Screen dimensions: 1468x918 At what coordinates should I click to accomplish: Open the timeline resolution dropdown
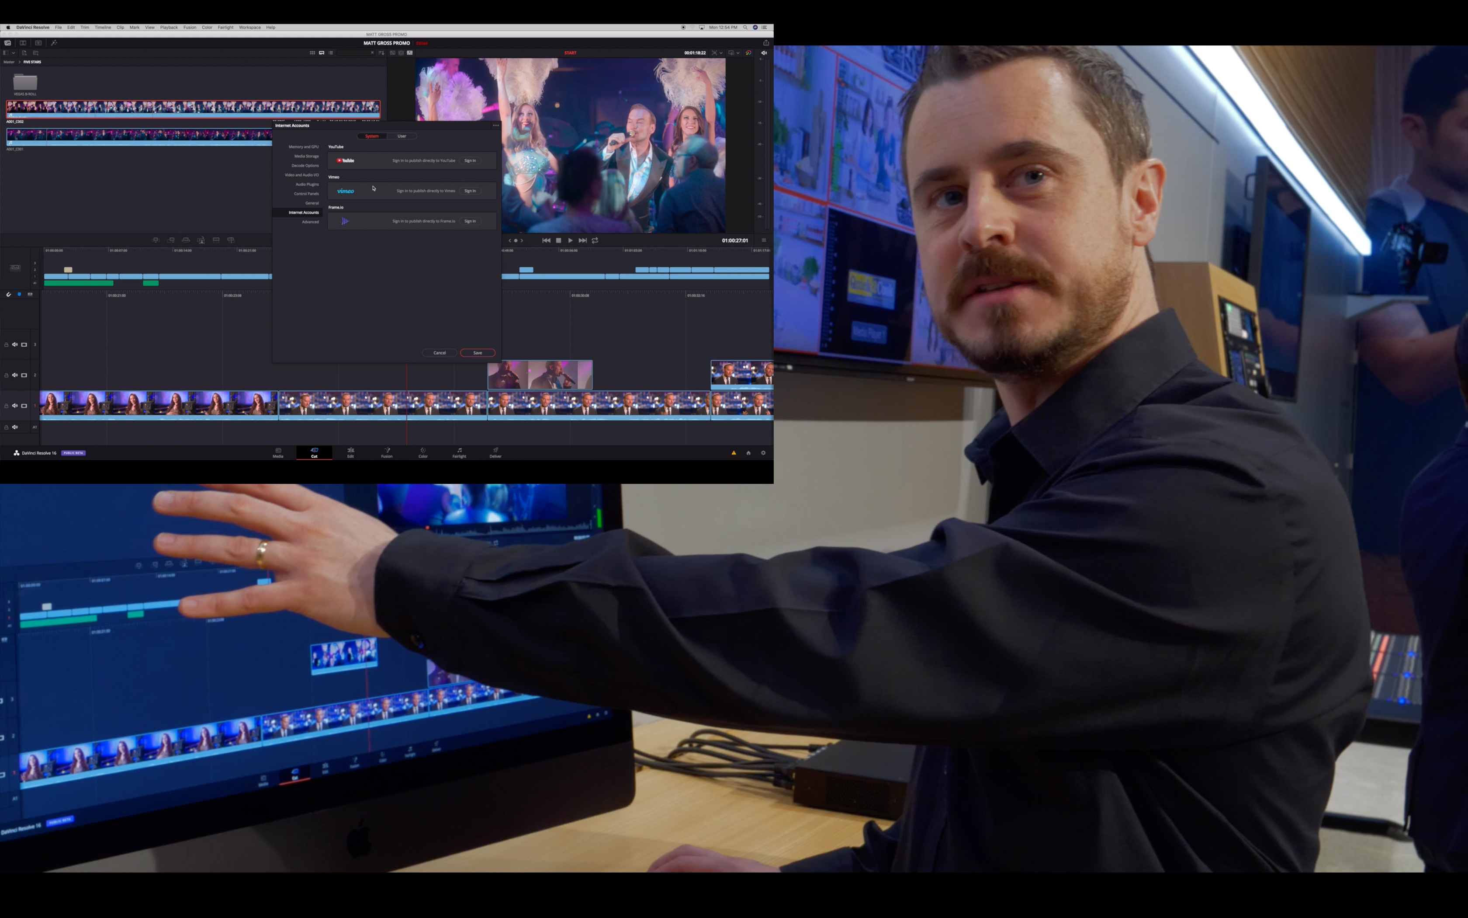(x=734, y=53)
